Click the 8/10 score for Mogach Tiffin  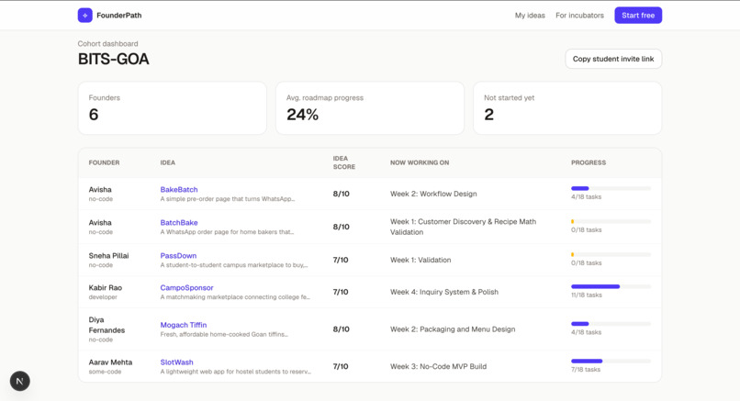tap(341, 329)
